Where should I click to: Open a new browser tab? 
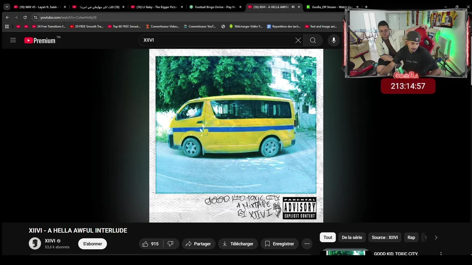click(366, 7)
